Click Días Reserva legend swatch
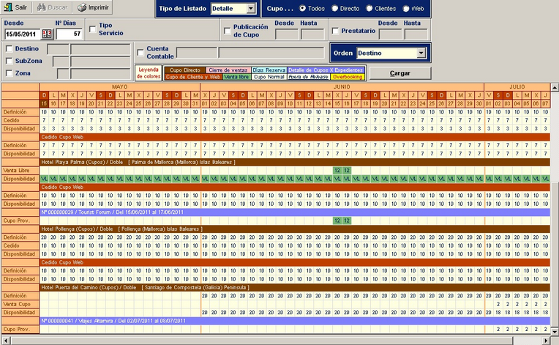The height and width of the screenshot is (345, 559). pyautogui.click(x=269, y=70)
